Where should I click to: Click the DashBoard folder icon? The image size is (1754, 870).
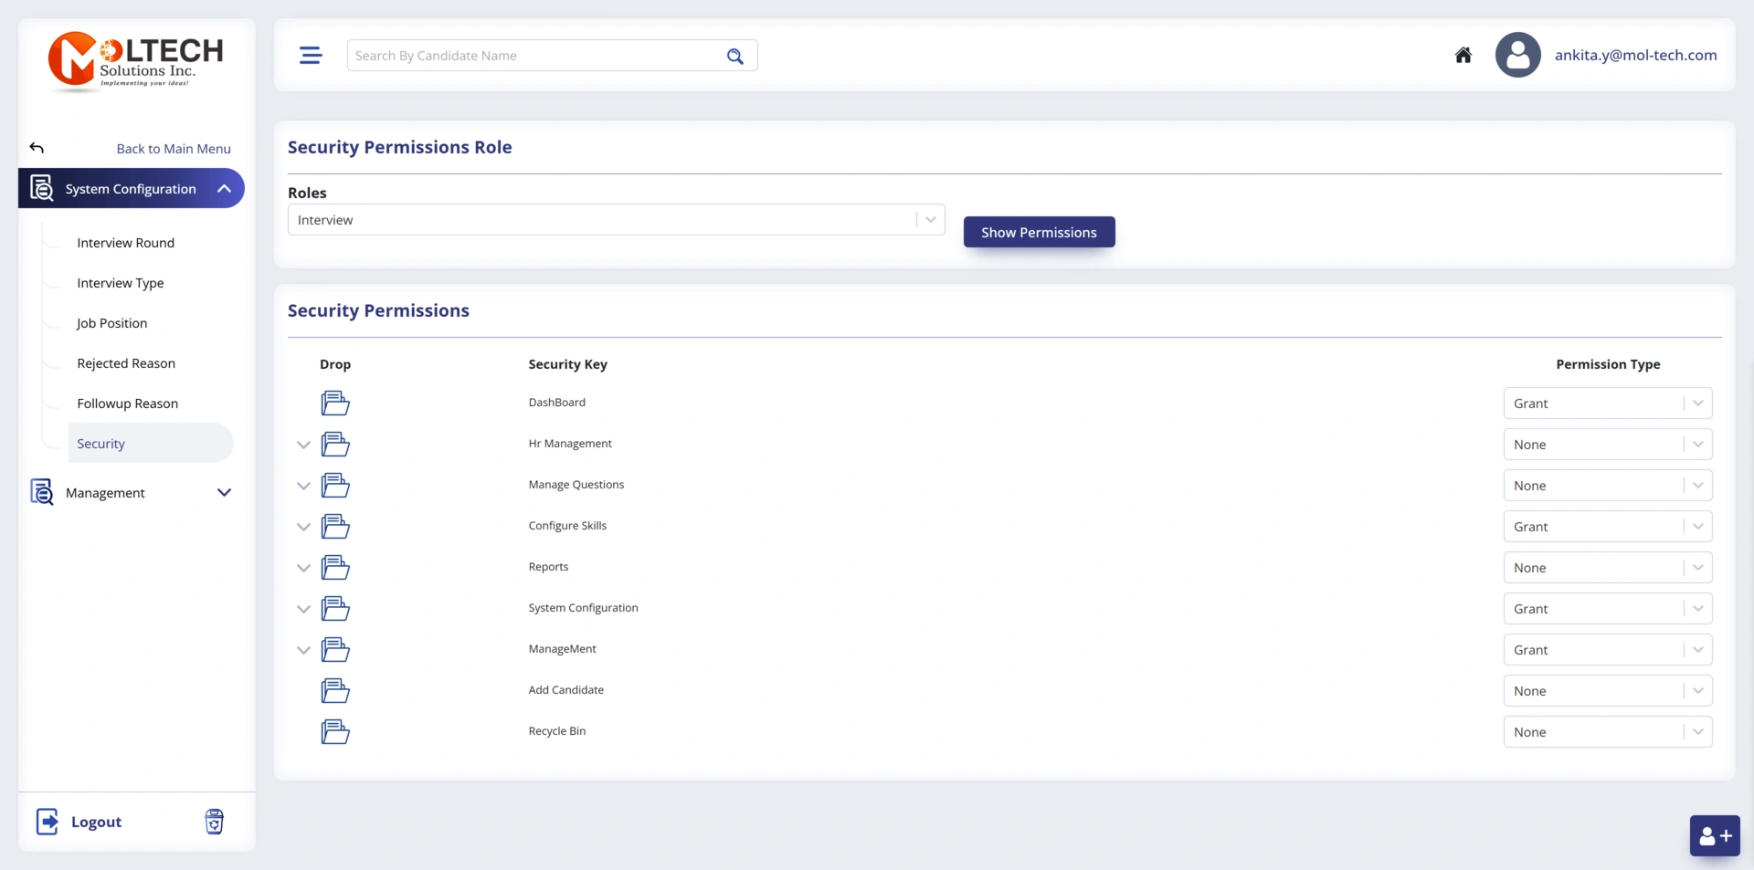coord(335,403)
